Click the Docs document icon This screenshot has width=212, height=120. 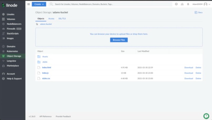coord(196,13)
